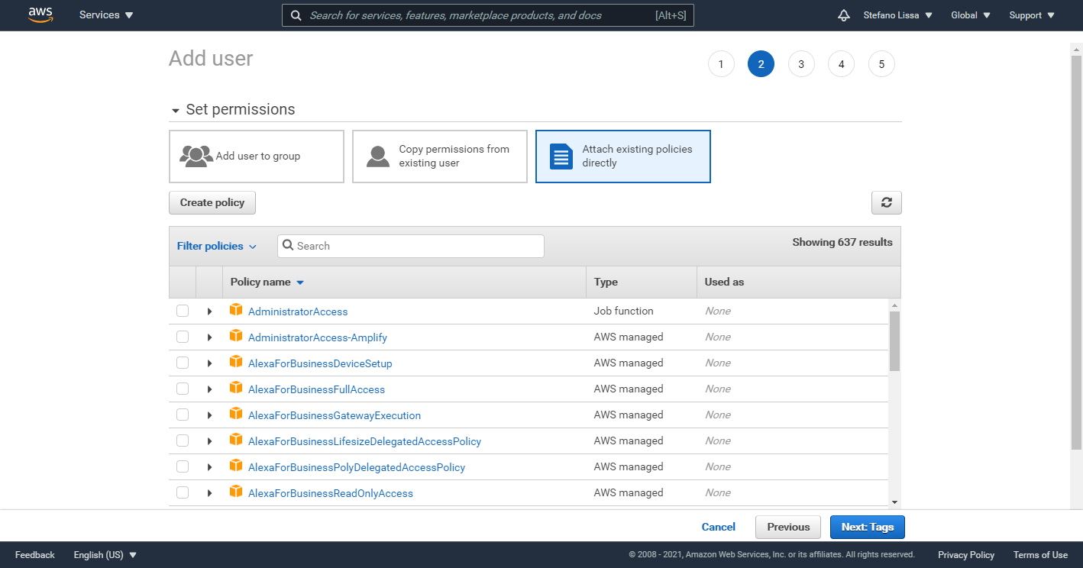The width and height of the screenshot is (1083, 568).
Task: Collapse the Set permissions section
Action: point(176,110)
